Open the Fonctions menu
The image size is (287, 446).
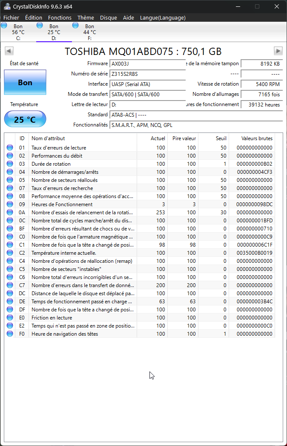60,17
